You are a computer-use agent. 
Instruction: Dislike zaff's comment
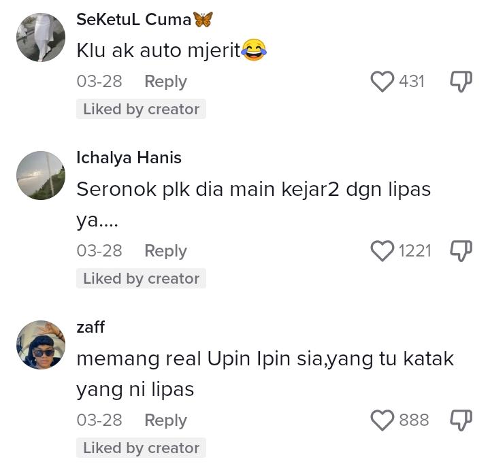click(461, 420)
